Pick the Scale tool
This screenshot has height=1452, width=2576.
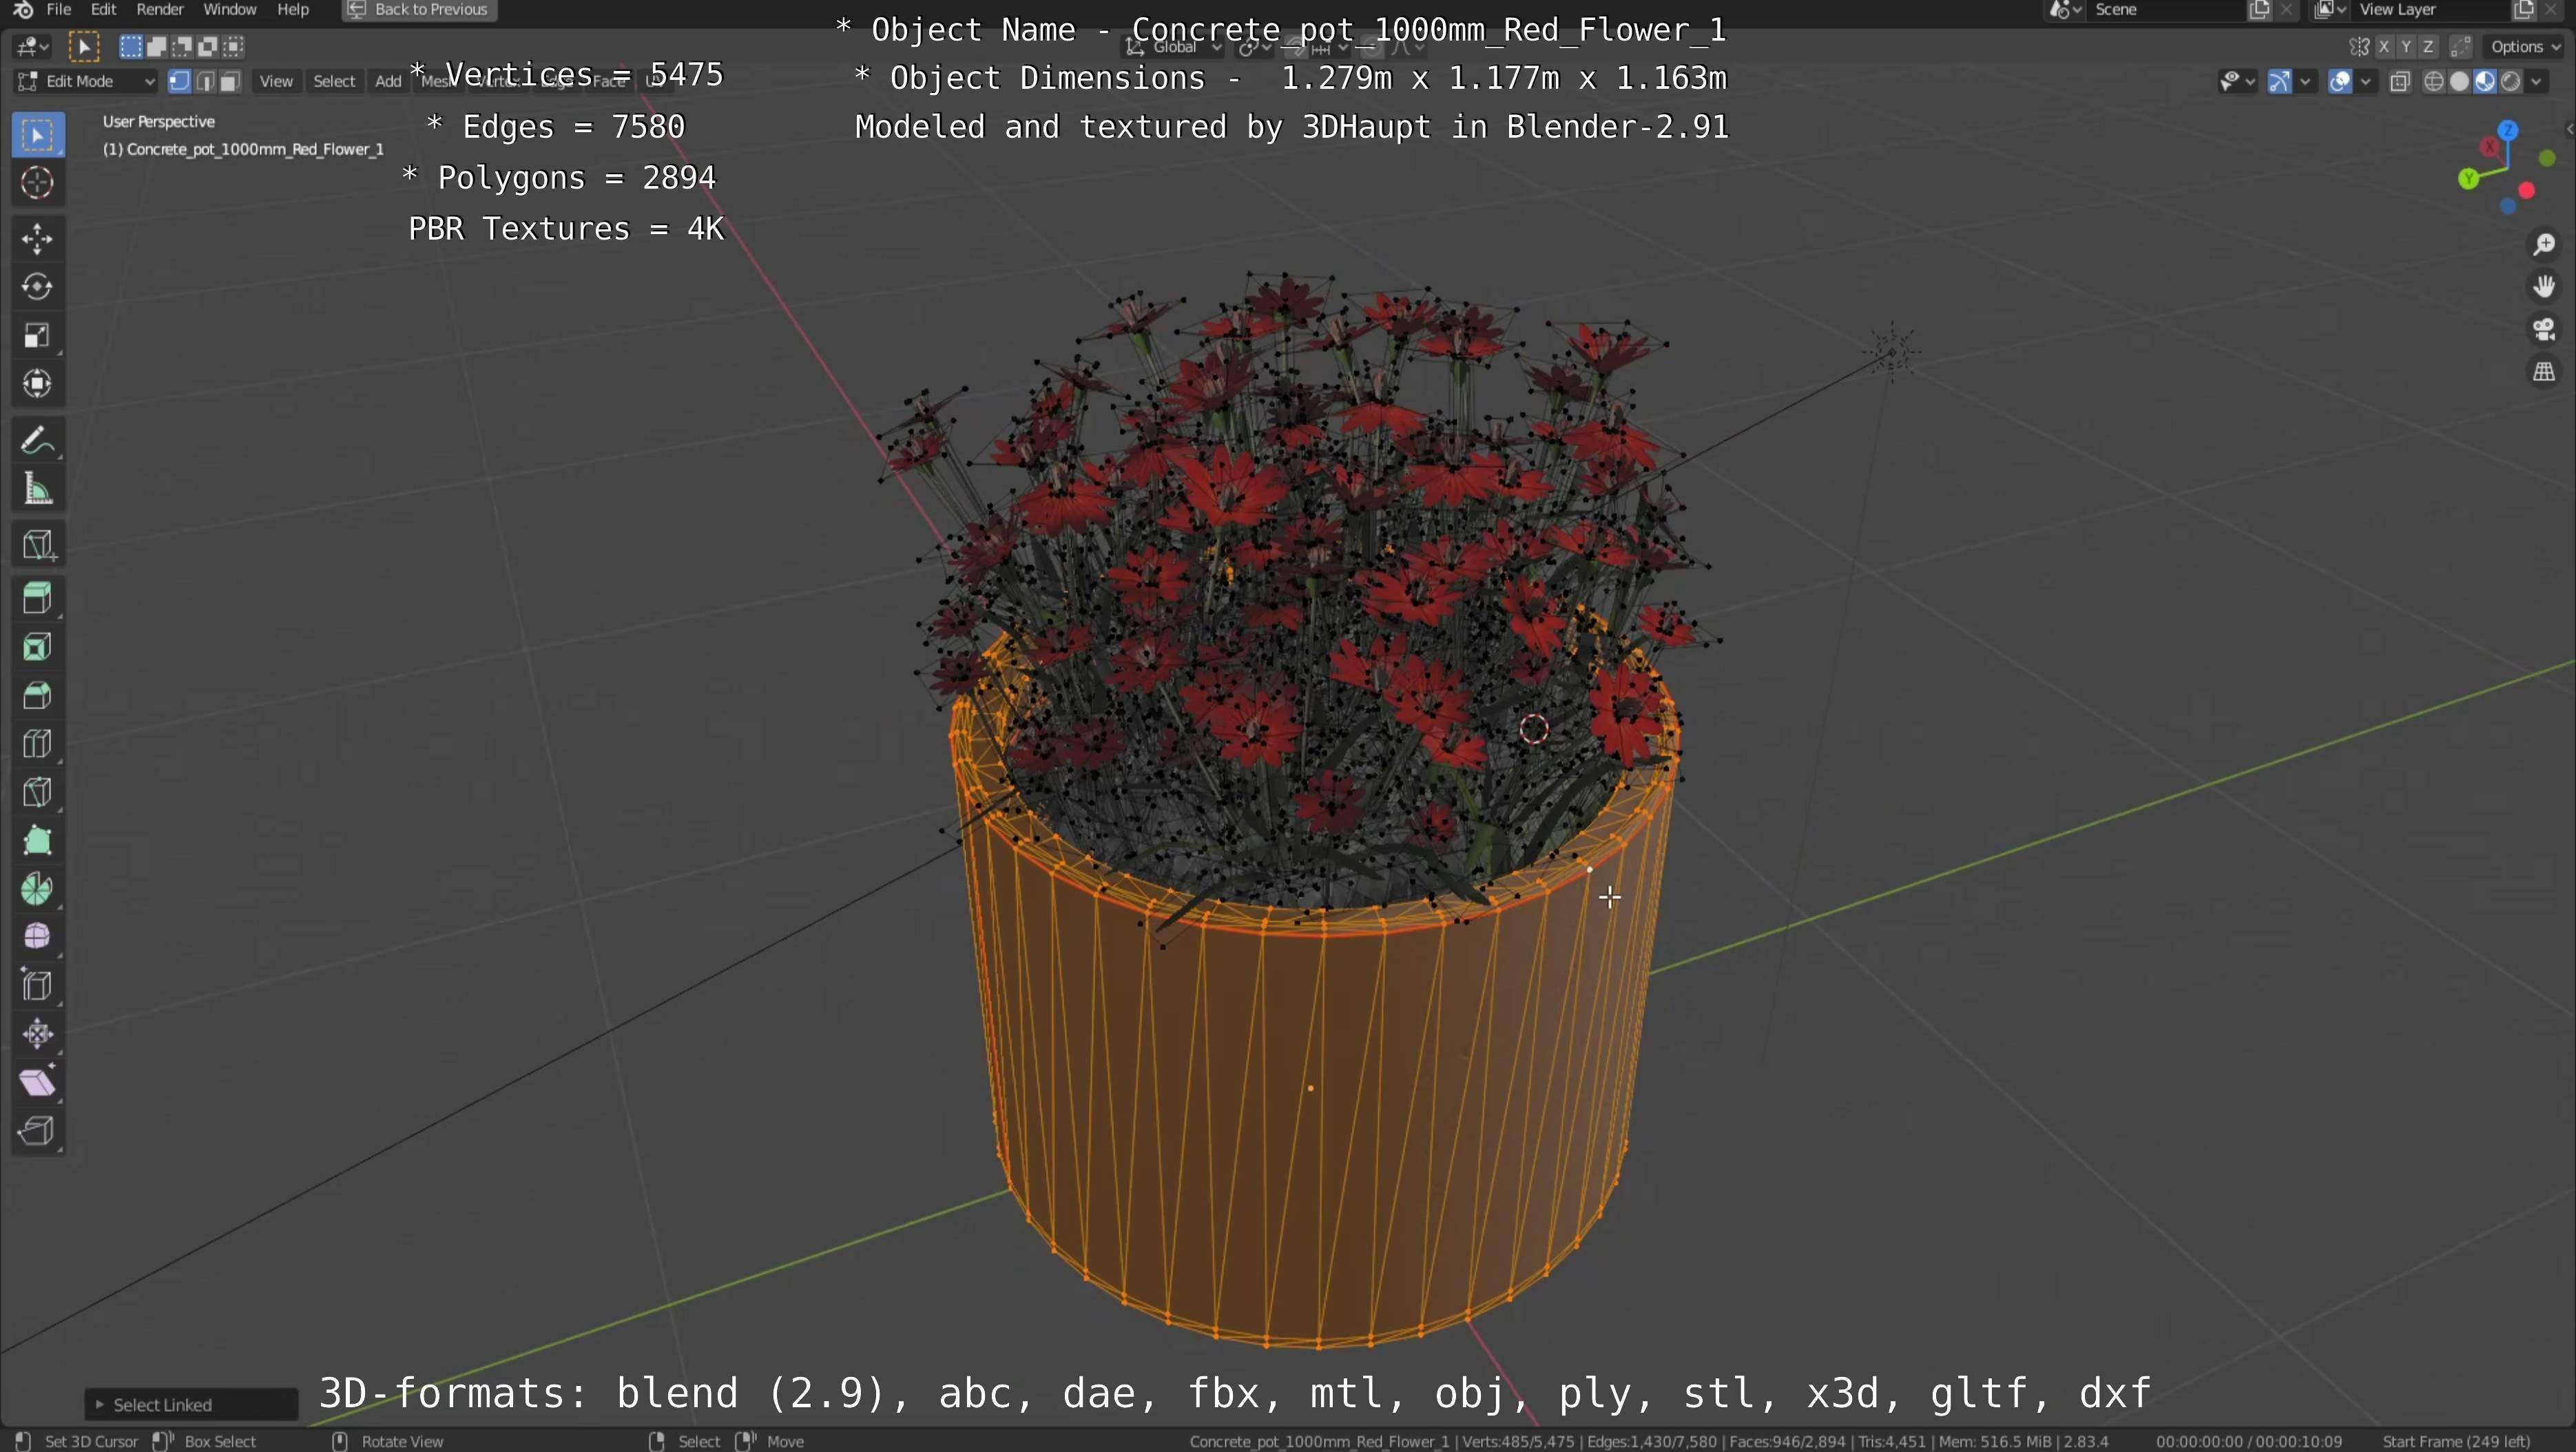pos(38,335)
